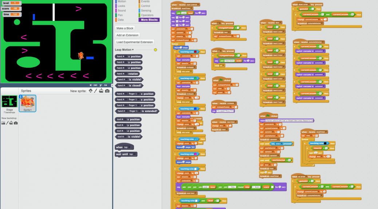The height and width of the screenshot is (209, 378).
Task: Click the paint new sprite brush icon
Action: pos(96,91)
